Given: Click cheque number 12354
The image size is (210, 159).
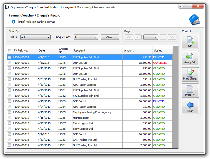Looking at the screenshot, I should (65, 106).
